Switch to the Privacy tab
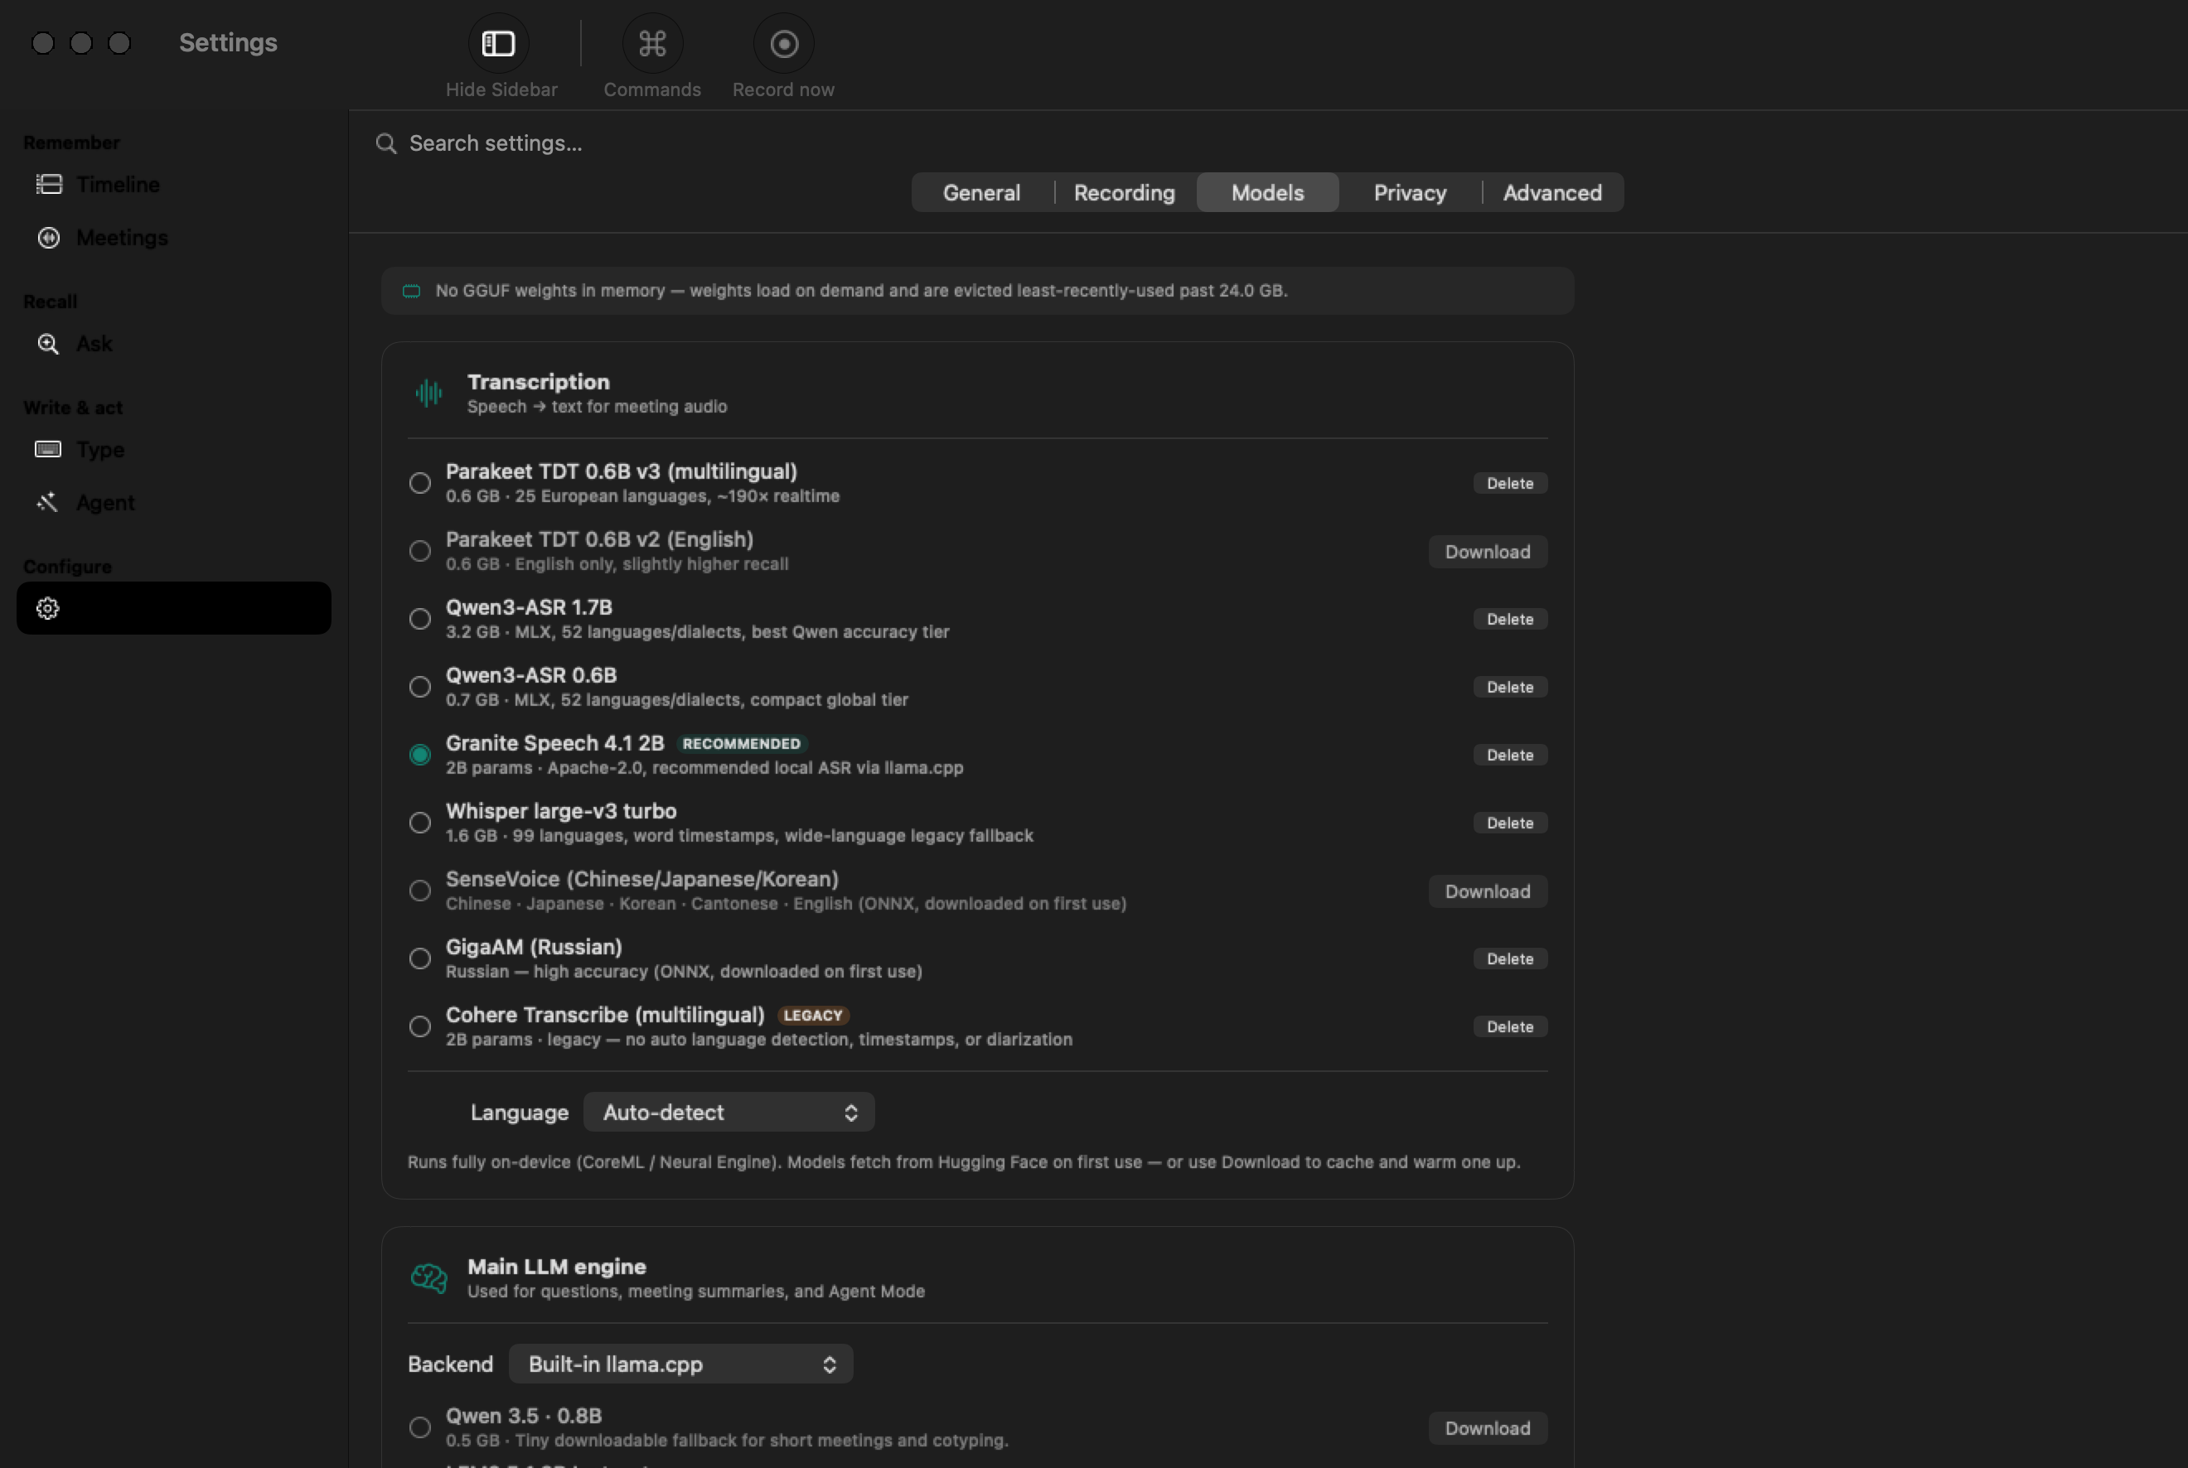 (1410, 193)
